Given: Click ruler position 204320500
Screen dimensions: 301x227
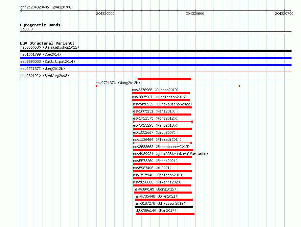Looking at the screenshot, I should pyautogui.click(x=105, y=14).
